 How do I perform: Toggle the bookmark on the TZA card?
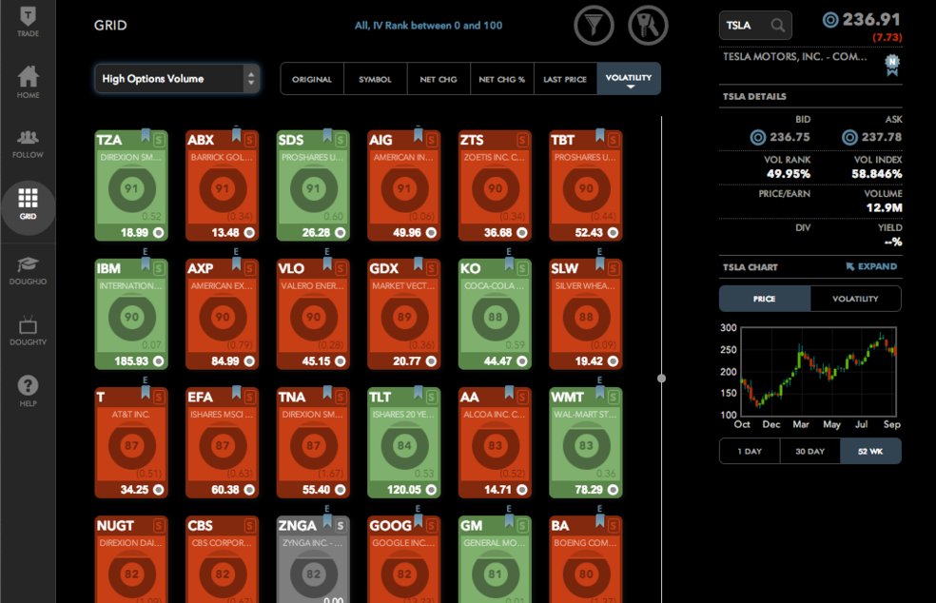pos(145,135)
